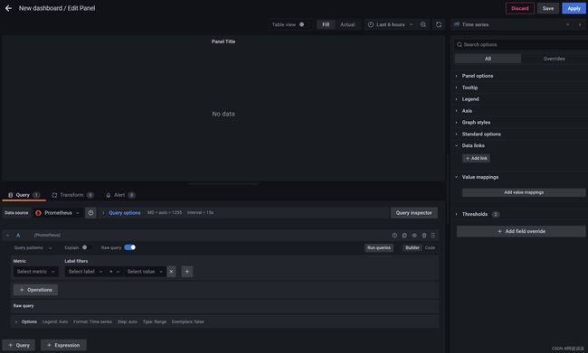Switch to the Transform tab
This screenshot has height=353, width=588.
tap(72, 195)
